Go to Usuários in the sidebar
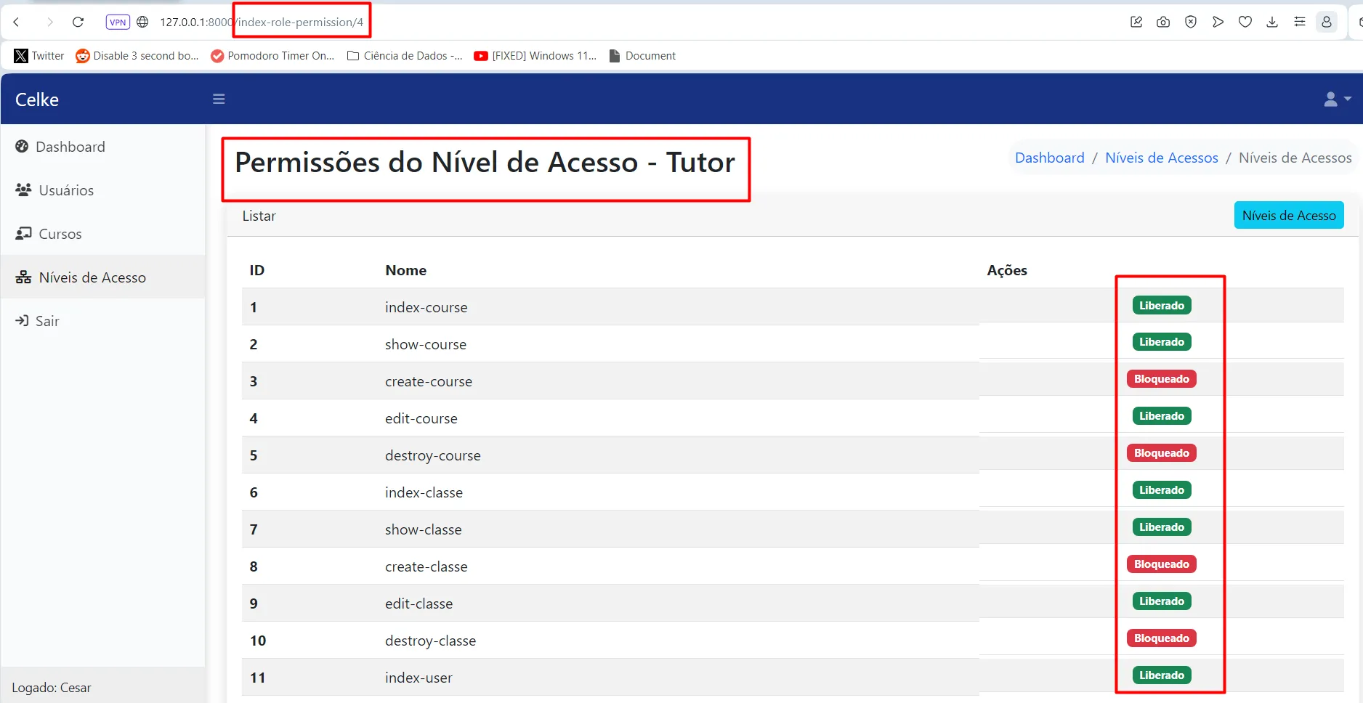This screenshot has height=703, width=1363. pyautogui.click(x=65, y=190)
